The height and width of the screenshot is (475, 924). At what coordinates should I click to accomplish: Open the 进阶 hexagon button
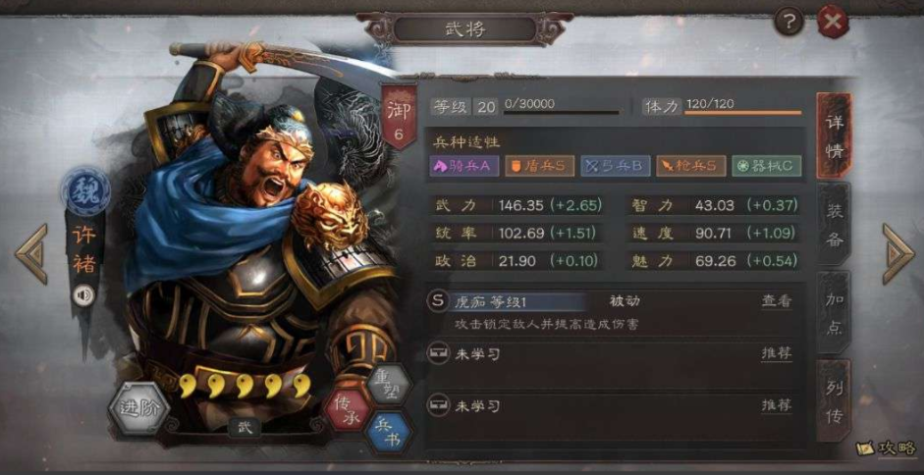tap(139, 407)
